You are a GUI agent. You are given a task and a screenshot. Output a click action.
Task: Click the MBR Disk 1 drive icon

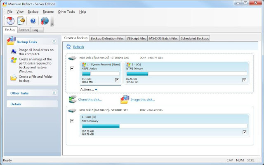[x=72, y=58]
